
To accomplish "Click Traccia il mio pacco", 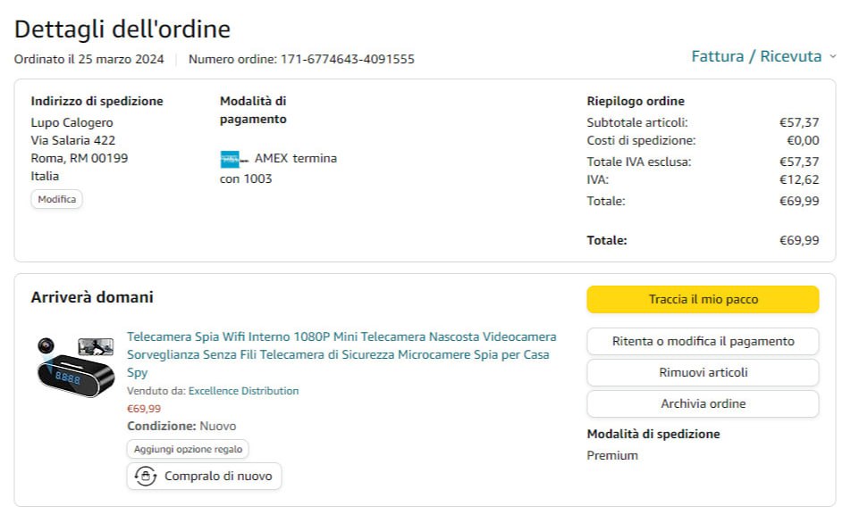I will pyautogui.click(x=703, y=300).
